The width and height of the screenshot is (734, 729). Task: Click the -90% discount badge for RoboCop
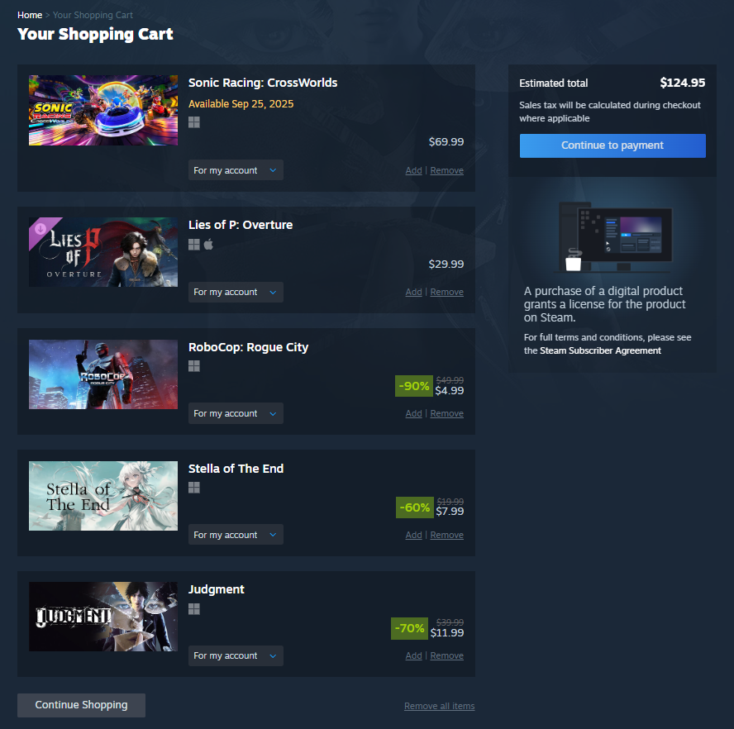[x=414, y=386]
